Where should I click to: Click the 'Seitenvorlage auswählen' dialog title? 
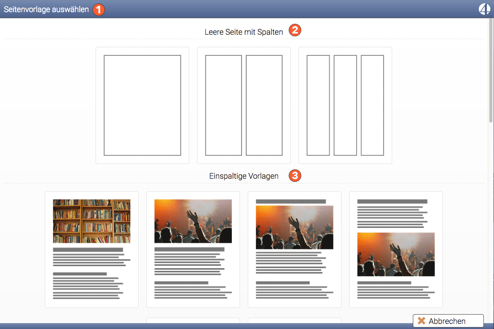pos(46,9)
